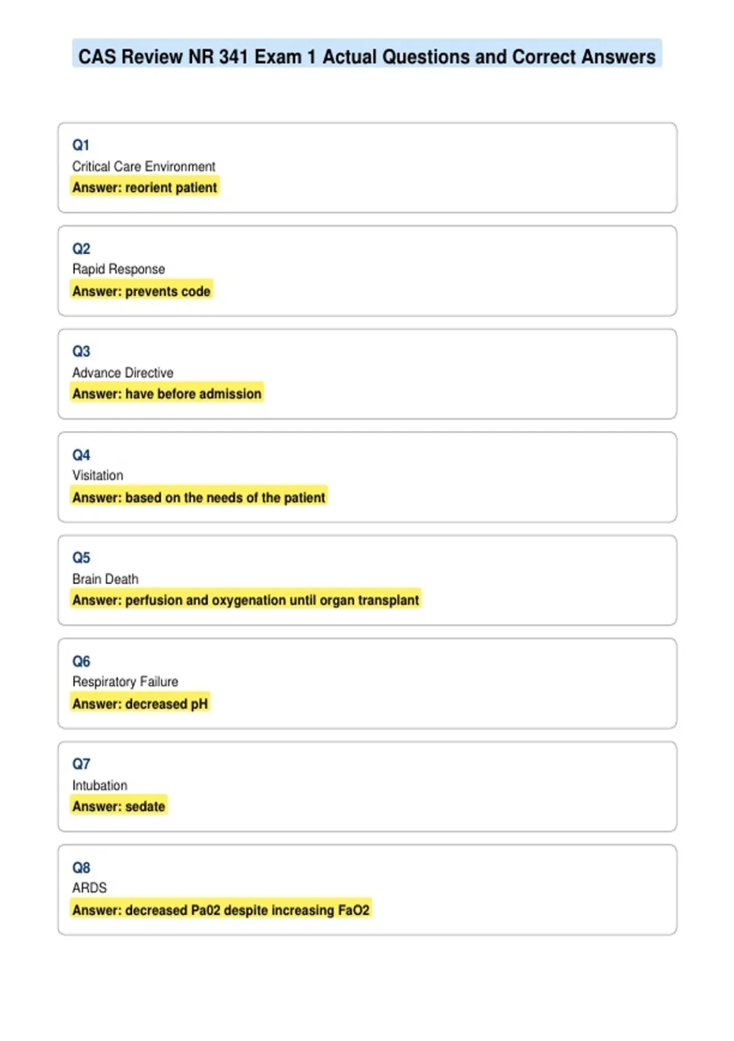The image size is (734, 1041).
Task: Select the 'sedate' answer highlight
Action: [x=119, y=806]
